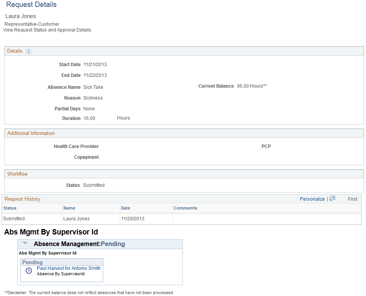Select the Submitted row in Request History

point(13,218)
